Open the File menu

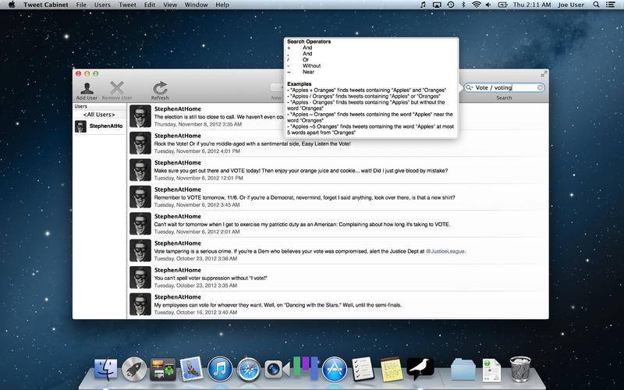(81, 5)
